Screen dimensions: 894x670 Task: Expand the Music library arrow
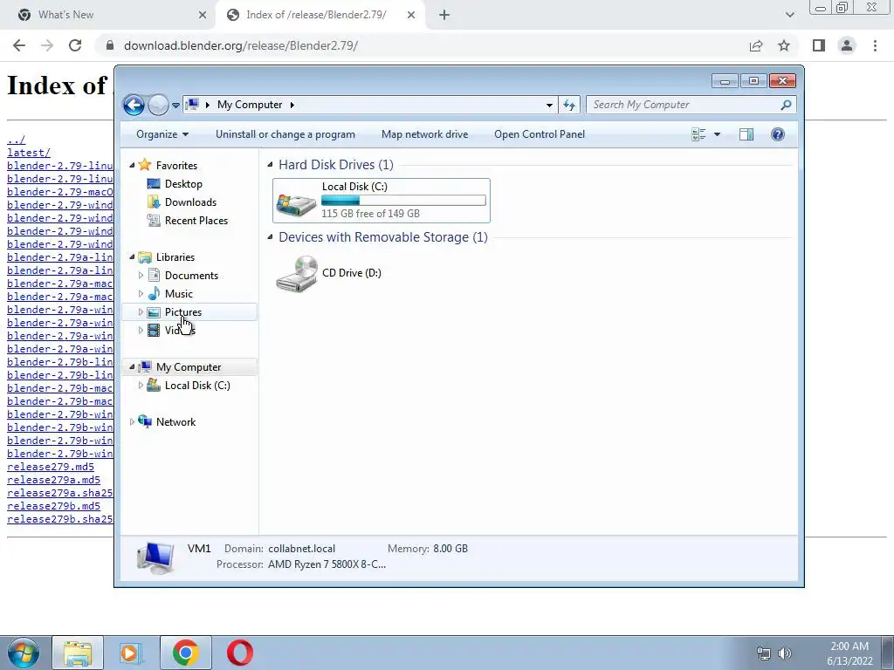pyautogui.click(x=141, y=293)
